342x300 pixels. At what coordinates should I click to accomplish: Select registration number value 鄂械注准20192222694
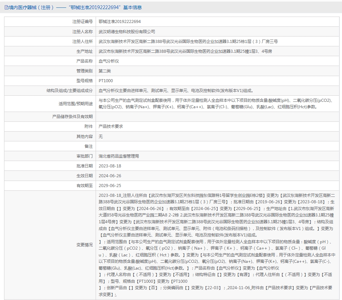120,22
